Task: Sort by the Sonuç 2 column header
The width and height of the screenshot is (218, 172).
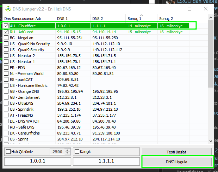Action: pos(173,19)
